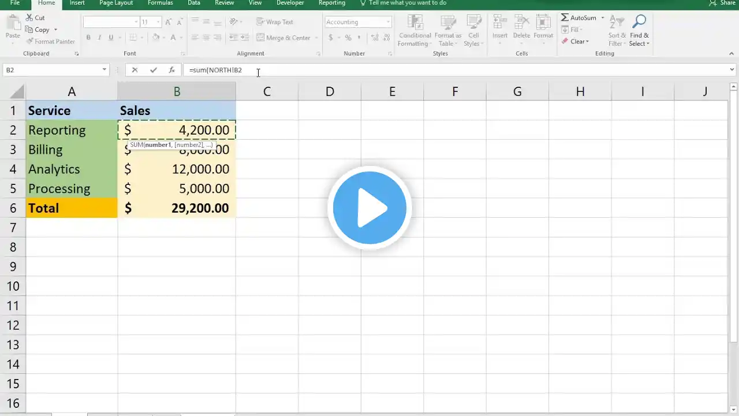739x416 pixels.
Task: Apply the Percent Style
Action: coord(348,38)
